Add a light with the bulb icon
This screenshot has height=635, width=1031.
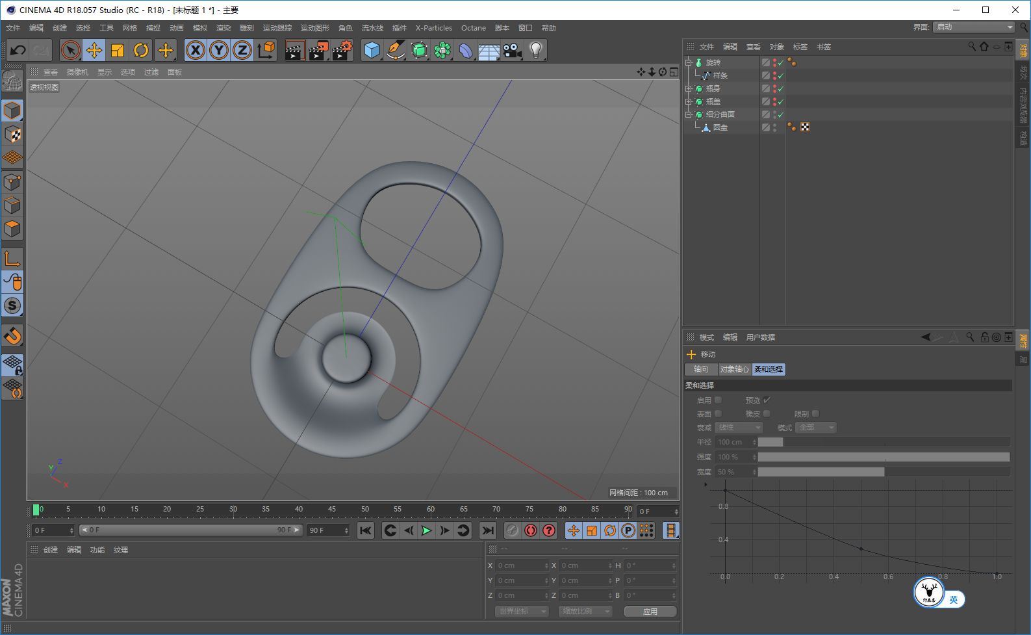pyautogui.click(x=535, y=50)
